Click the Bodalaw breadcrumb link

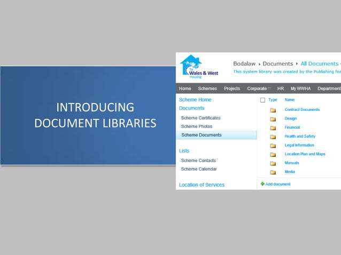coord(244,63)
